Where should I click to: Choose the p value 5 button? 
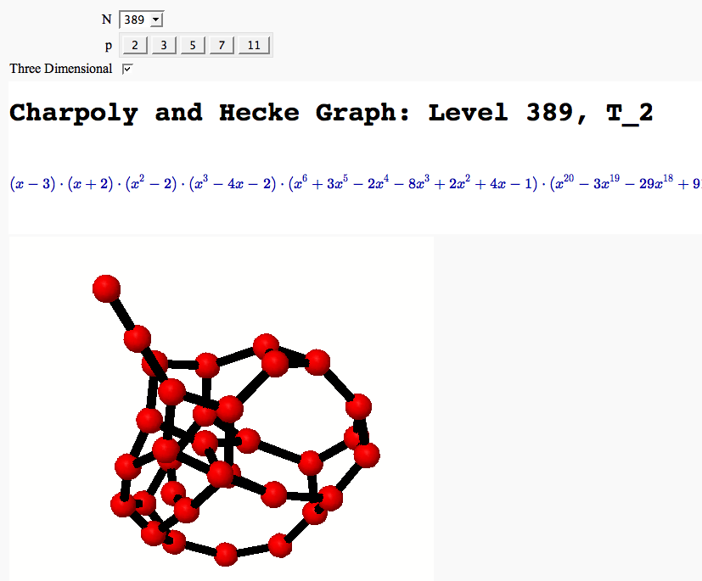(193, 46)
